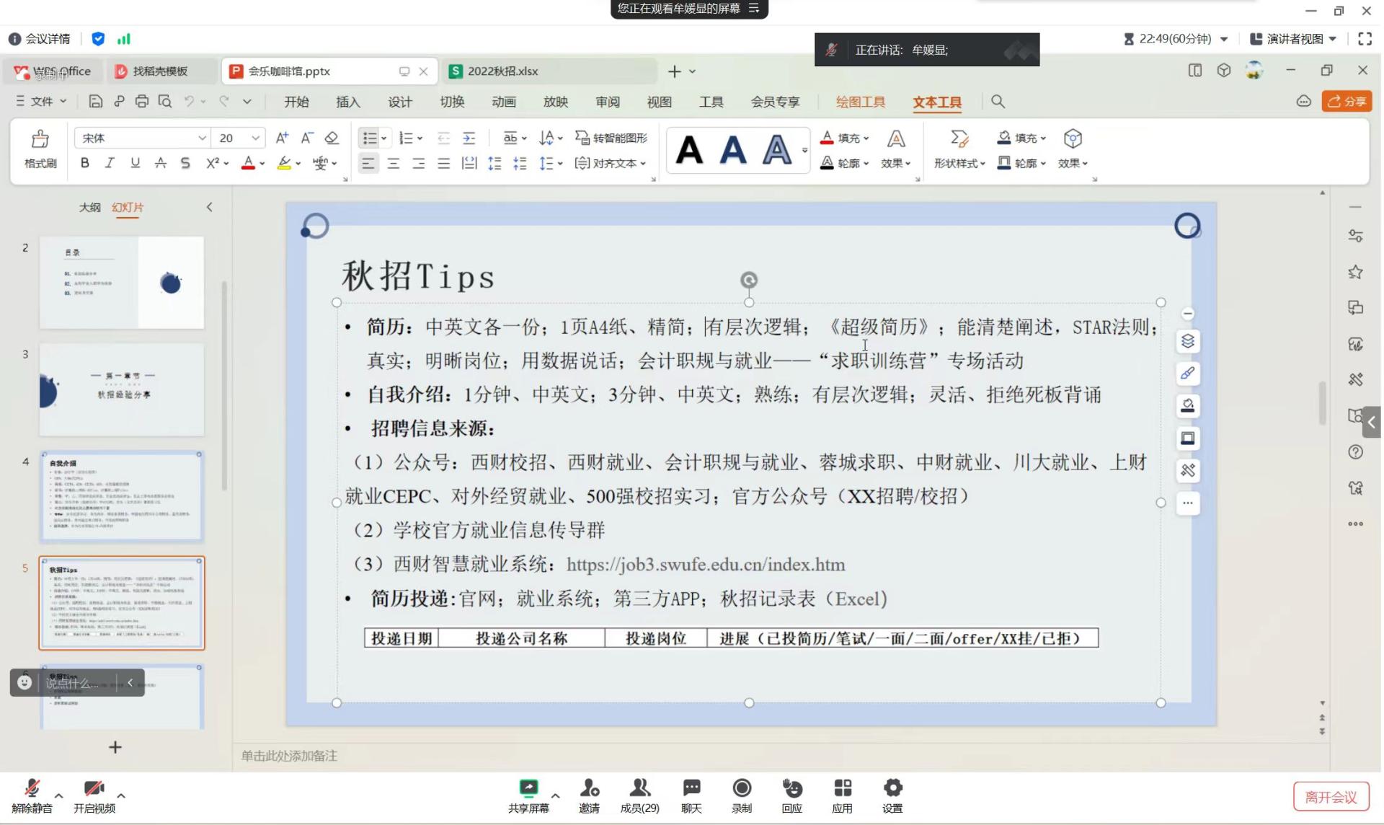Click the orange 分享 share button
Screen dimensions: 1384x825
point(1347,102)
